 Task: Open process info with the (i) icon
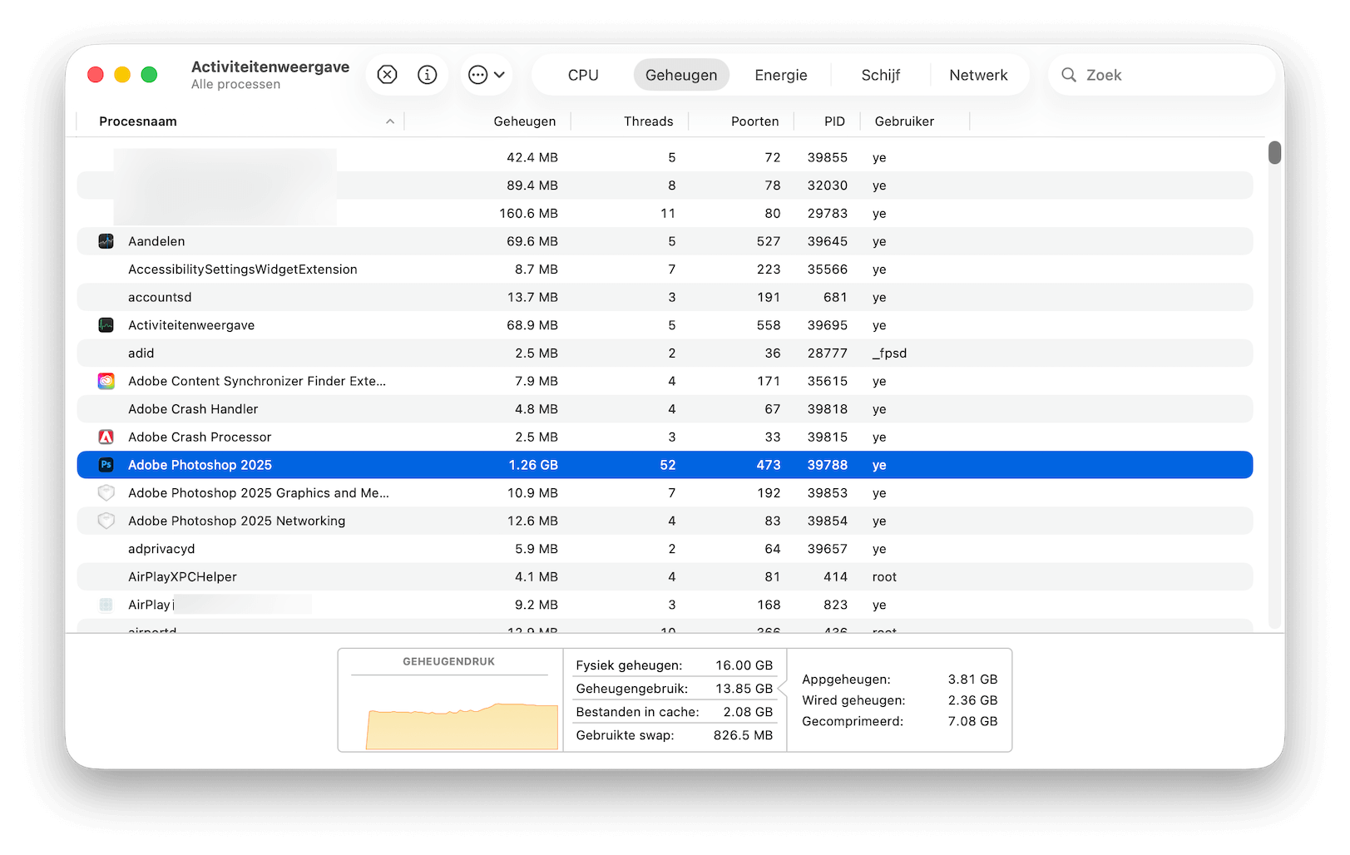pyautogui.click(x=428, y=75)
